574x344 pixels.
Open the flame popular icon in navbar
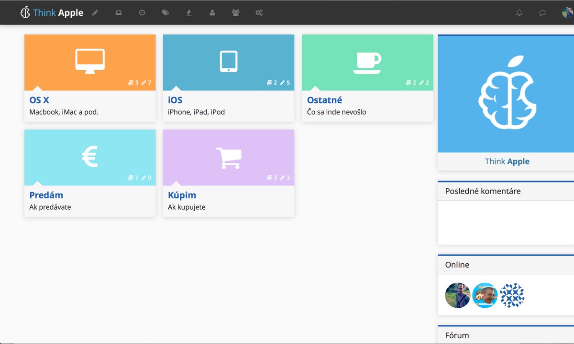[x=189, y=13]
